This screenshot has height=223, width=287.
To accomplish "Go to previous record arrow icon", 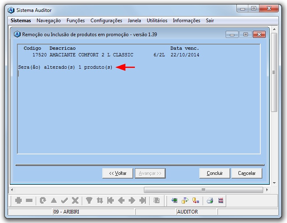I will click(x=121, y=200).
